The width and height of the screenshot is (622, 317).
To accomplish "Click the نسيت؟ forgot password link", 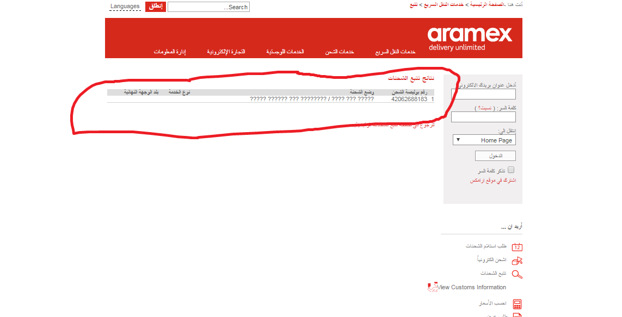I will pos(485,108).
